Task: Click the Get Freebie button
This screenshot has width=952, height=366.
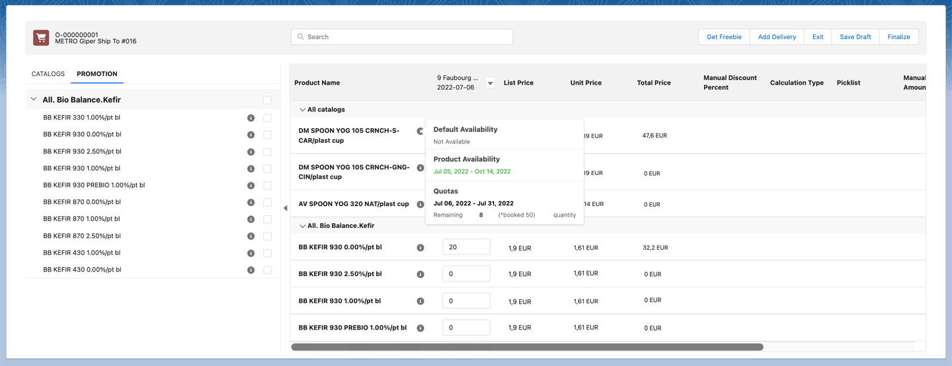Action: [724, 37]
